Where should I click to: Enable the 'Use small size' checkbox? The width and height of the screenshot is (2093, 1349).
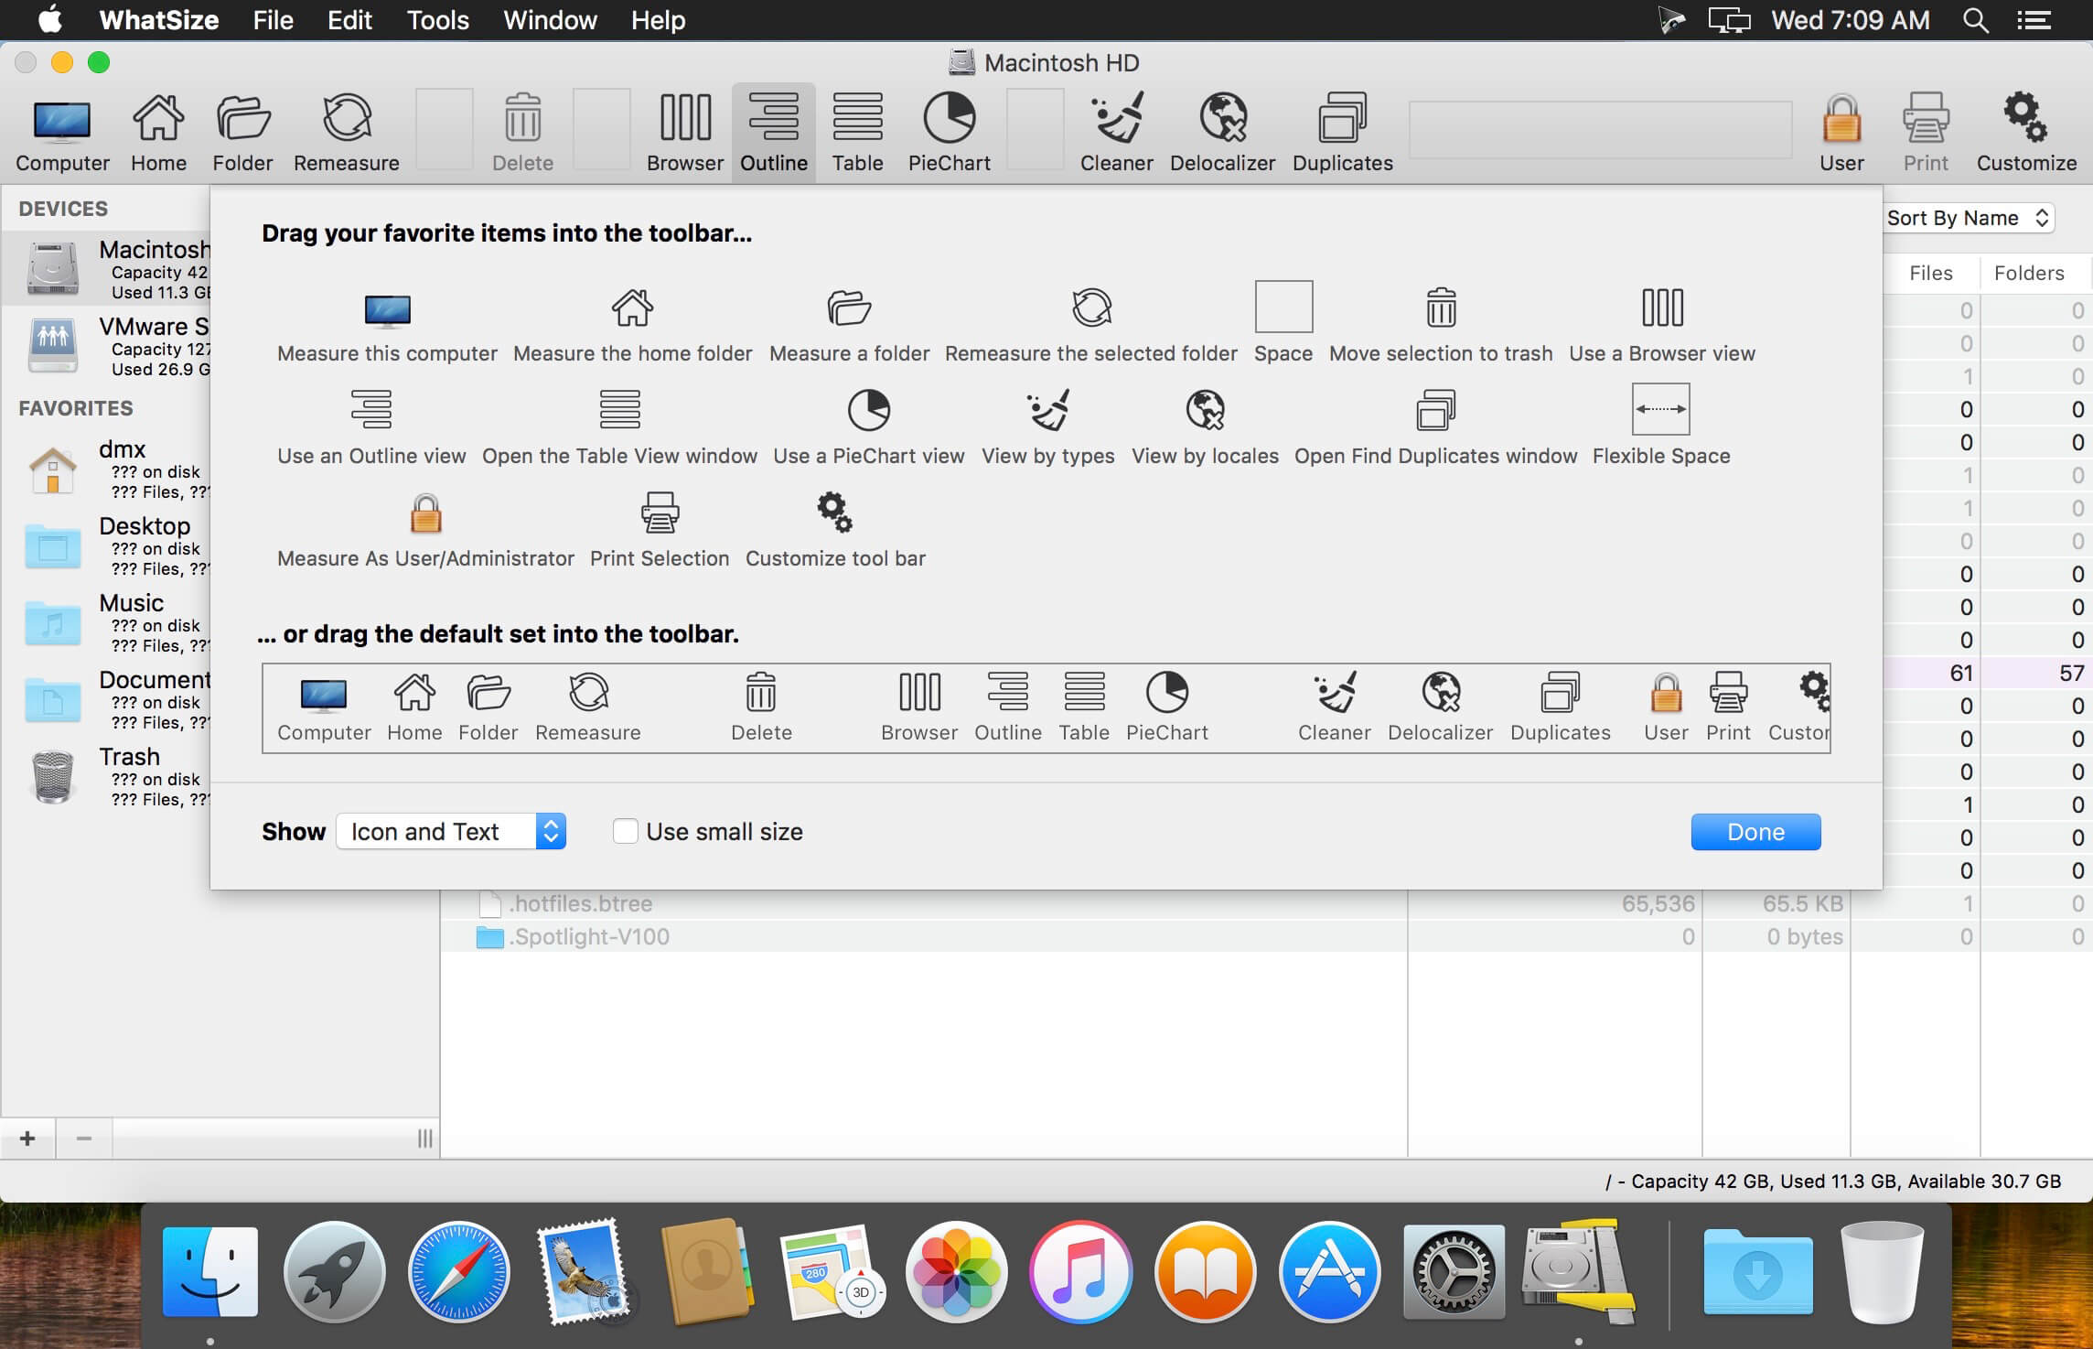pos(626,831)
